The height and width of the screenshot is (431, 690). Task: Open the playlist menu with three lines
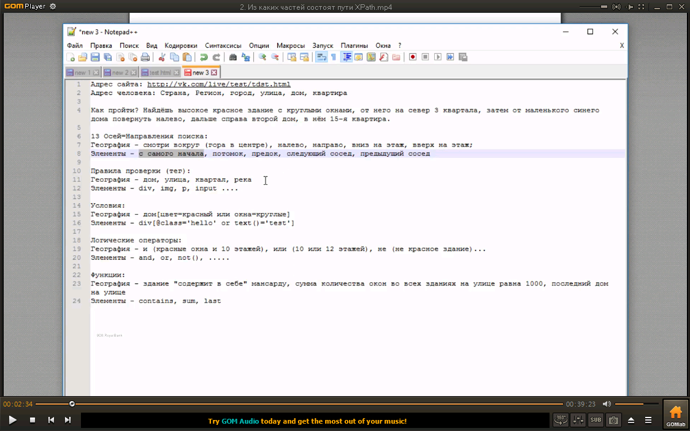pos(648,420)
